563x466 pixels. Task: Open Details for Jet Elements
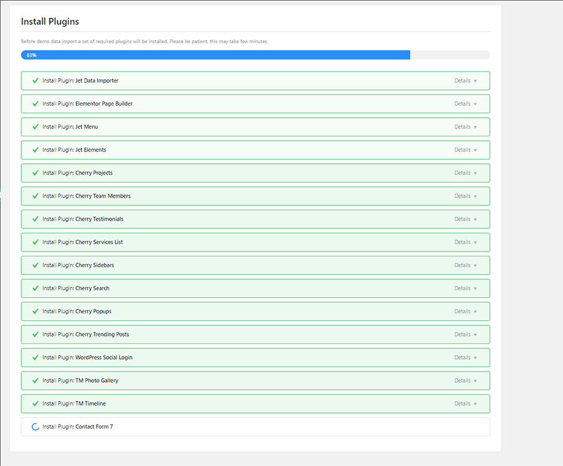click(x=465, y=149)
